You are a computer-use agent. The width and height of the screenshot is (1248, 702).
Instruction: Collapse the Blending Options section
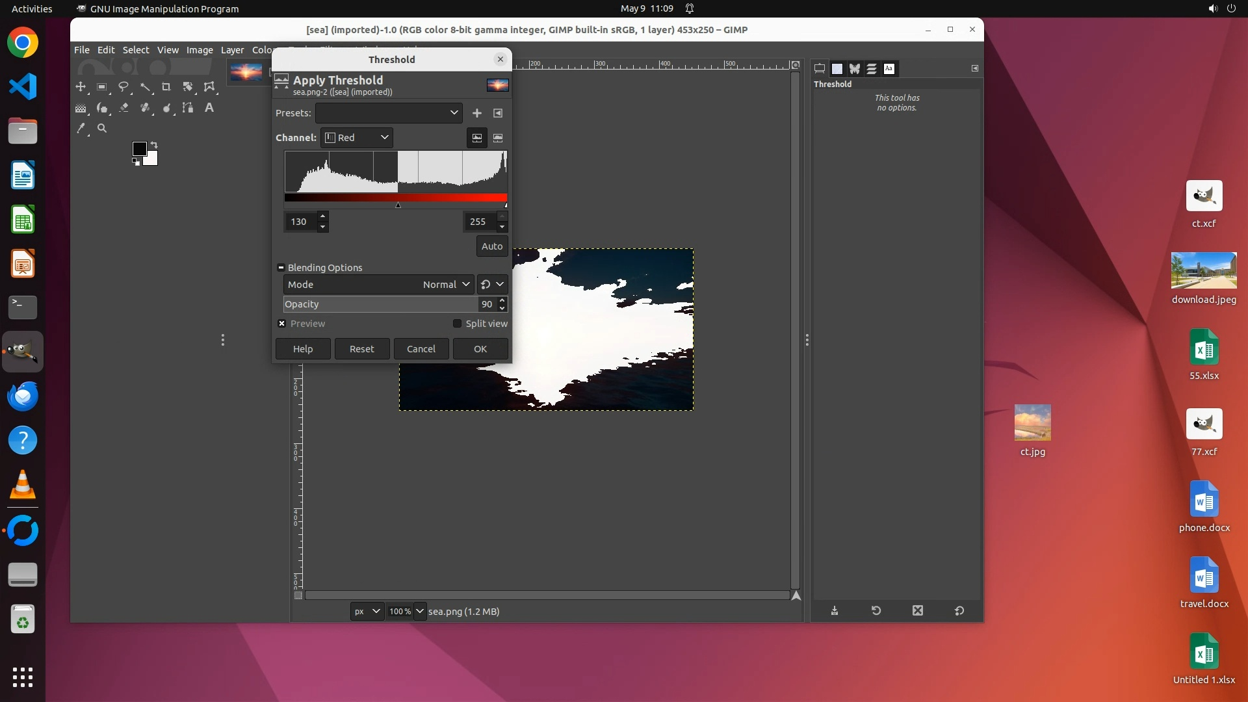(281, 268)
